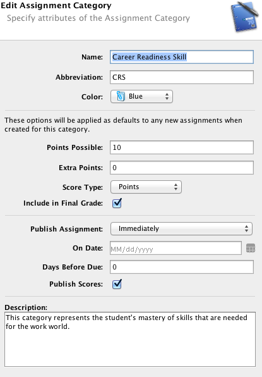262x377 pixels.
Task: Click the On Date MM/dd/yyyy field
Action: [176, 248]
